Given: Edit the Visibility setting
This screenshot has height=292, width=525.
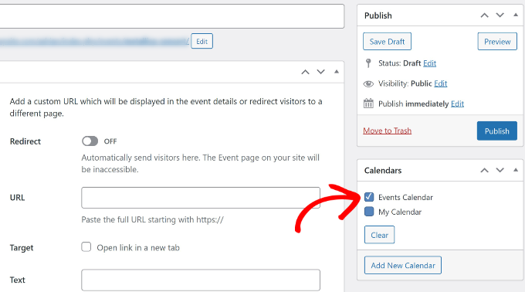Looking at the screenshot, I should (441, 83).
